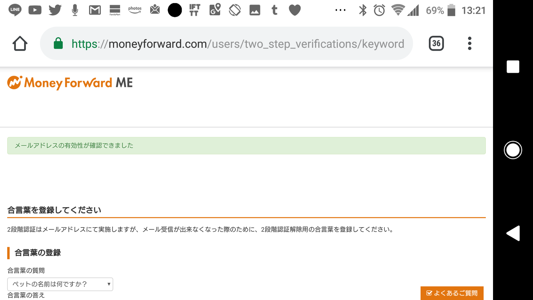The height and width of the screenshot is (300, 533).
Task: Tap the Android back triangle button
Action: [x=513, y=233]
